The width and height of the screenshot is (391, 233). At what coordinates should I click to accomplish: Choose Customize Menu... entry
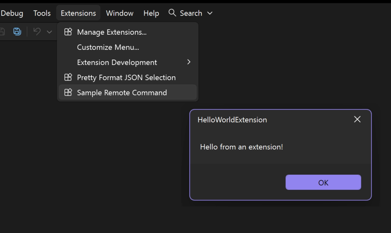tap(127, 47)
